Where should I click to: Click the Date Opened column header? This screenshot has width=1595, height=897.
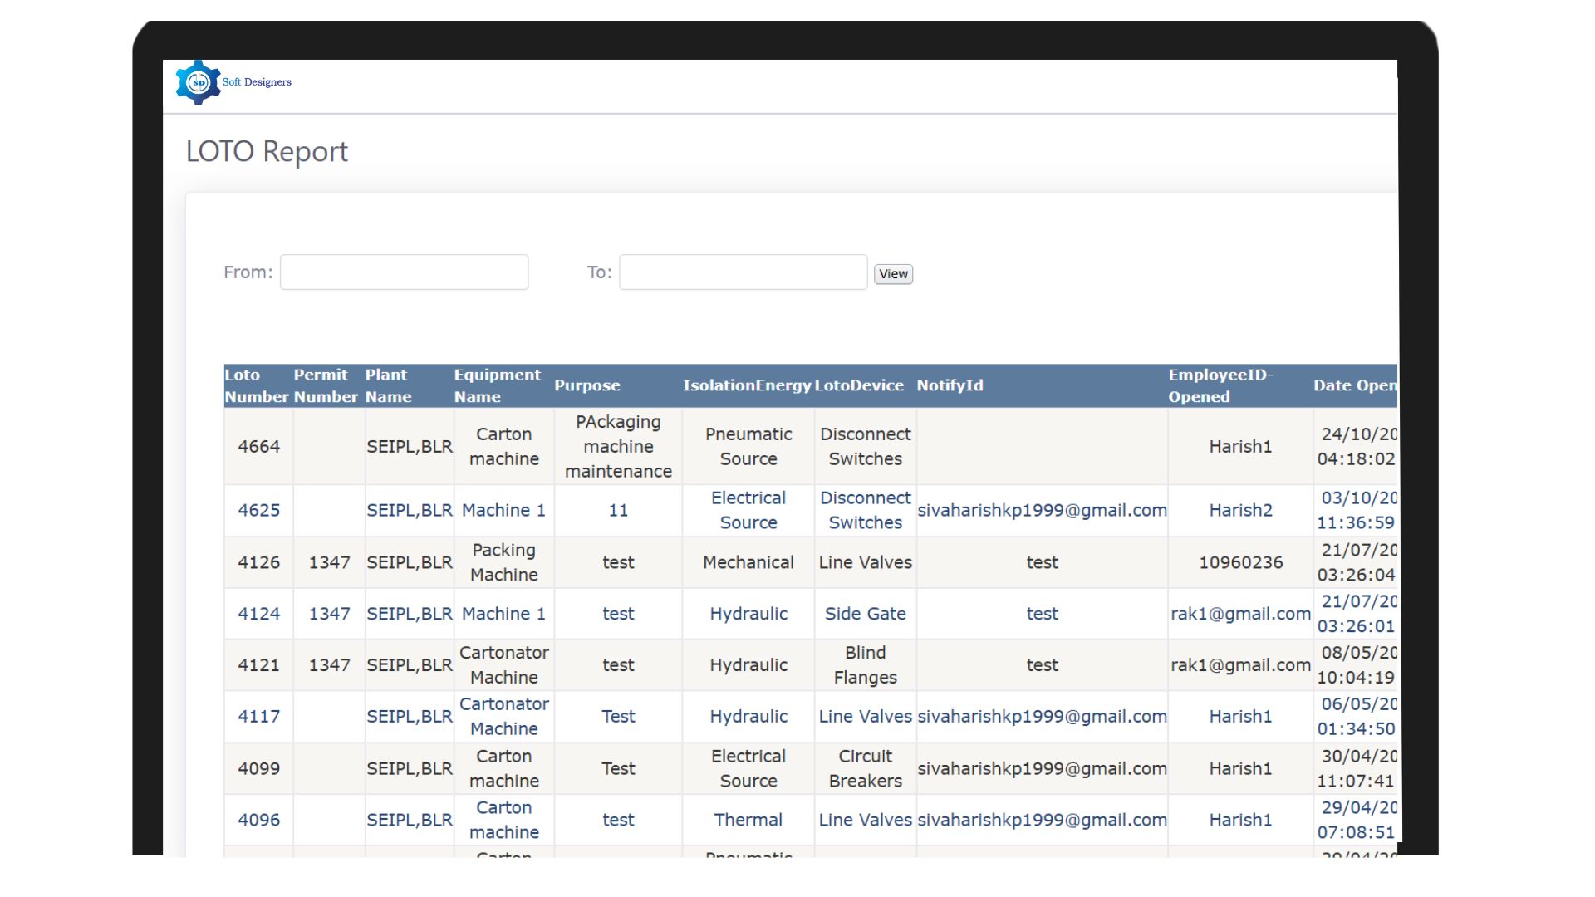[x=1354, y=385]
